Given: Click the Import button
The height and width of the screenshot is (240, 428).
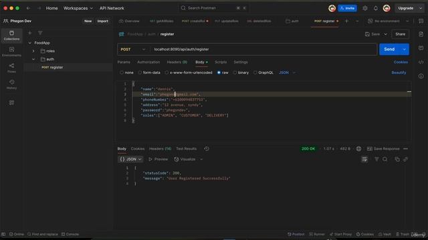Looking at the screenshot, I should (102, 21).
